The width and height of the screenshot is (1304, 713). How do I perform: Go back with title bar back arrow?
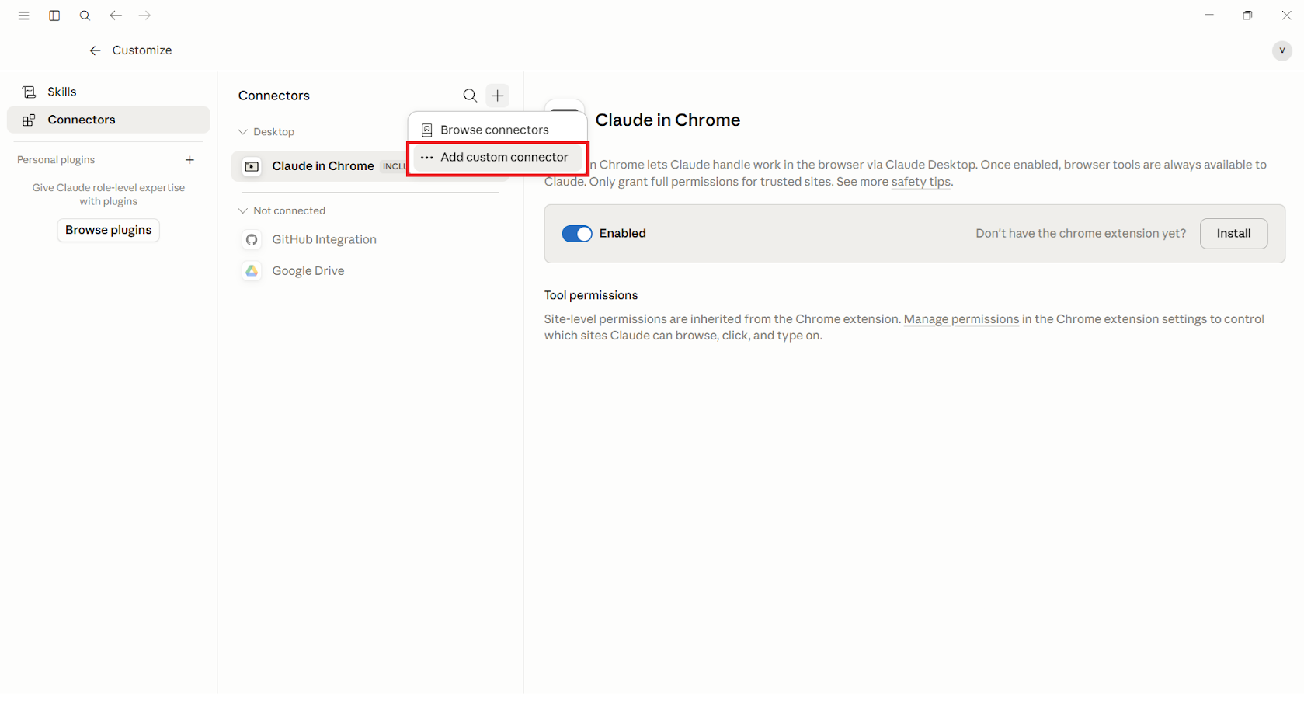(x=116, y=16)
